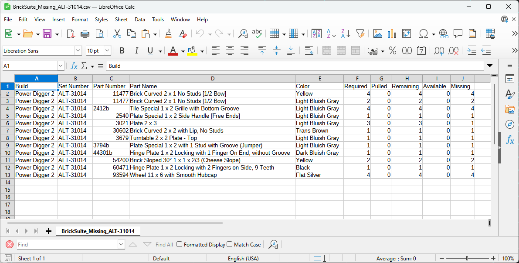Export directly as PDF icon
Image resolution: width=519 pixels, height=263 pixels.
(71, 33)
